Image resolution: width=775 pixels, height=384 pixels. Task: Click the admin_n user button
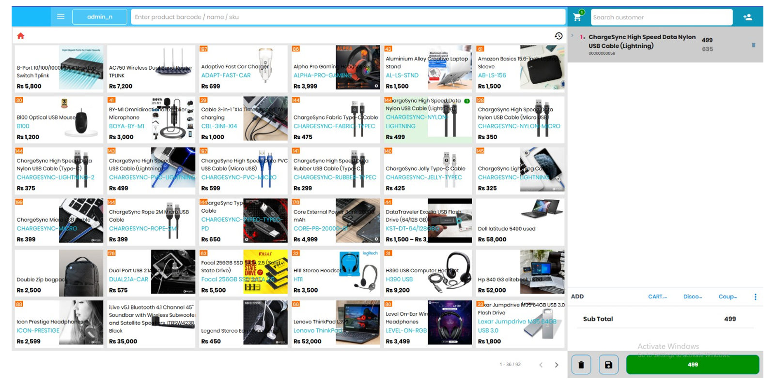[x=100, y=17]
